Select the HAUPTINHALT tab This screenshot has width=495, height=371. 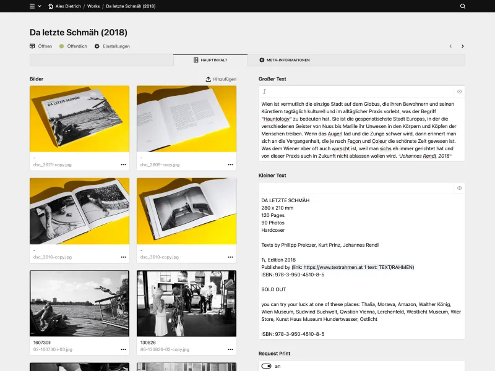(x=213, y=60)
